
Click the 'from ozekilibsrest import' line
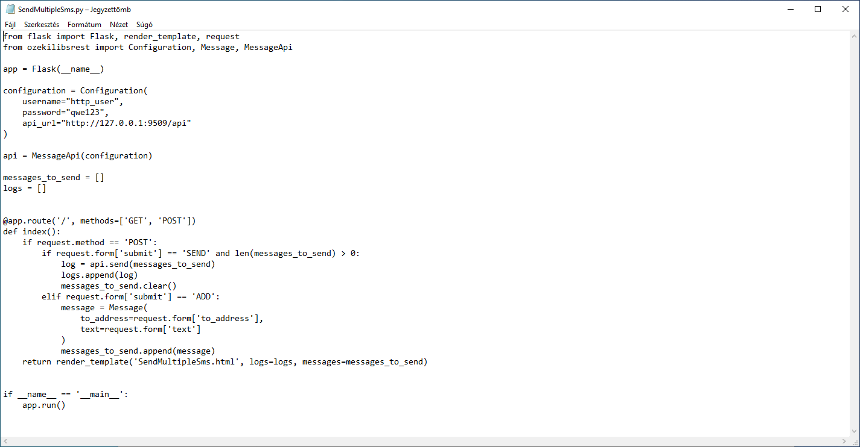click(148, 47)
